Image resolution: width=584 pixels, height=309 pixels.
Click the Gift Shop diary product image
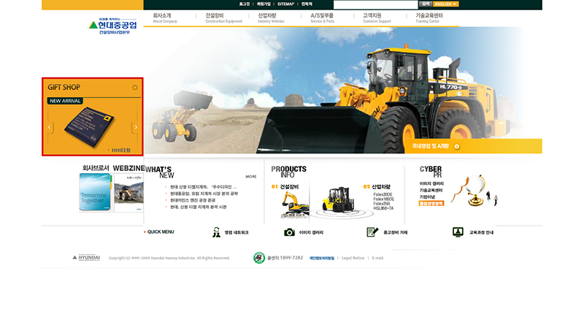pyautogui.click(x=90, y=126)
